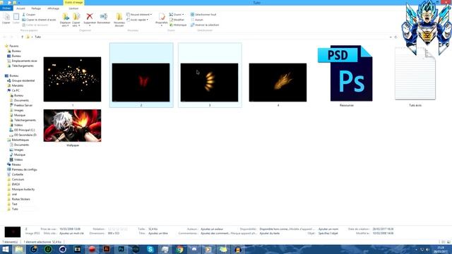Screen dimensions: 452x254
Task: Open Google Chrome from the taskbar
Action: (179, 249)
